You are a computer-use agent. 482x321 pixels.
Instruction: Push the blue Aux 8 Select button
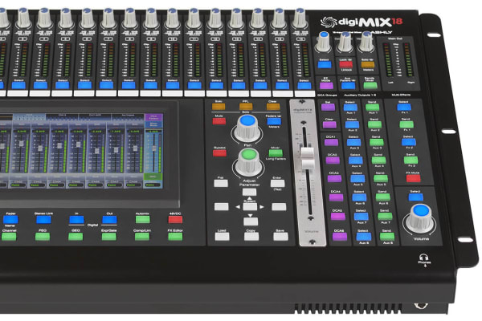coord(364,236)
